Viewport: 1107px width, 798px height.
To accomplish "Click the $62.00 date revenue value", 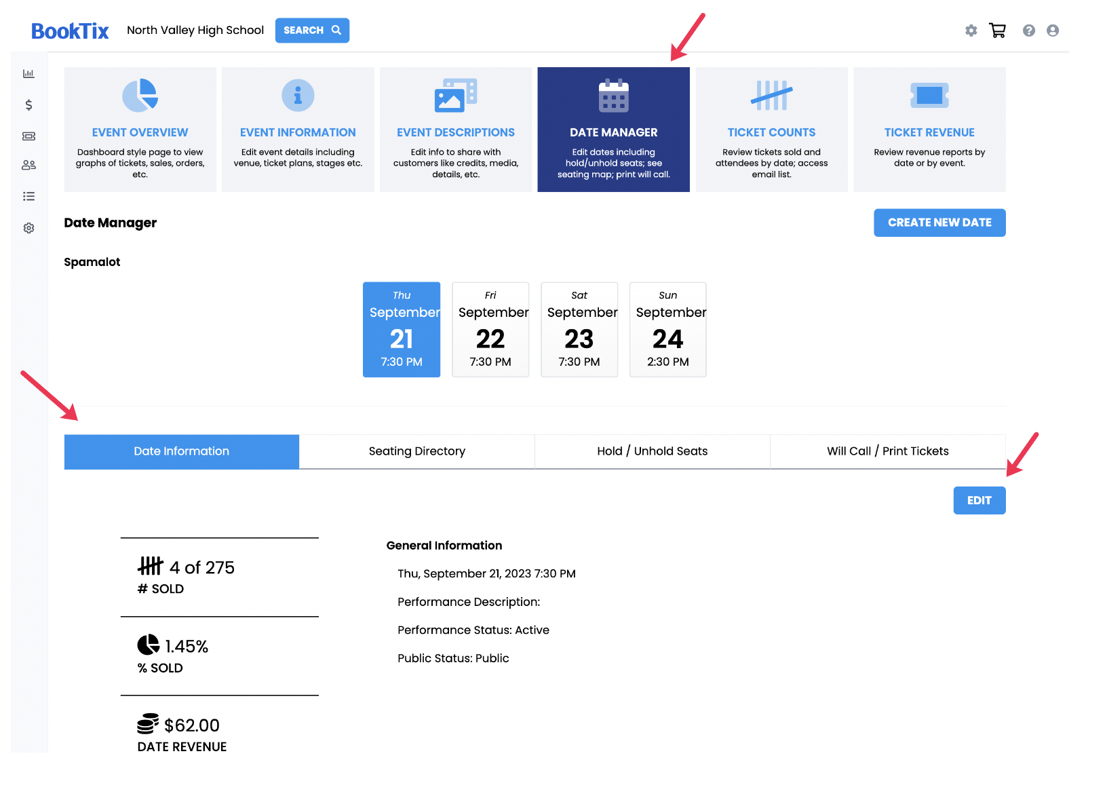I will [192, 725].
